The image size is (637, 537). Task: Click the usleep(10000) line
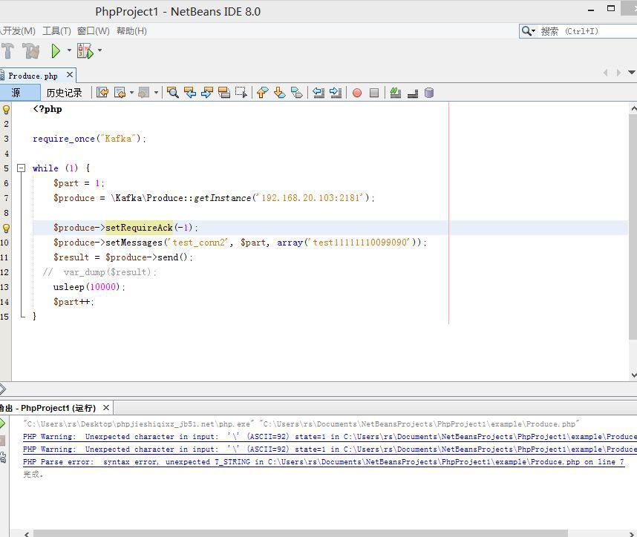(x=89, y=287)
